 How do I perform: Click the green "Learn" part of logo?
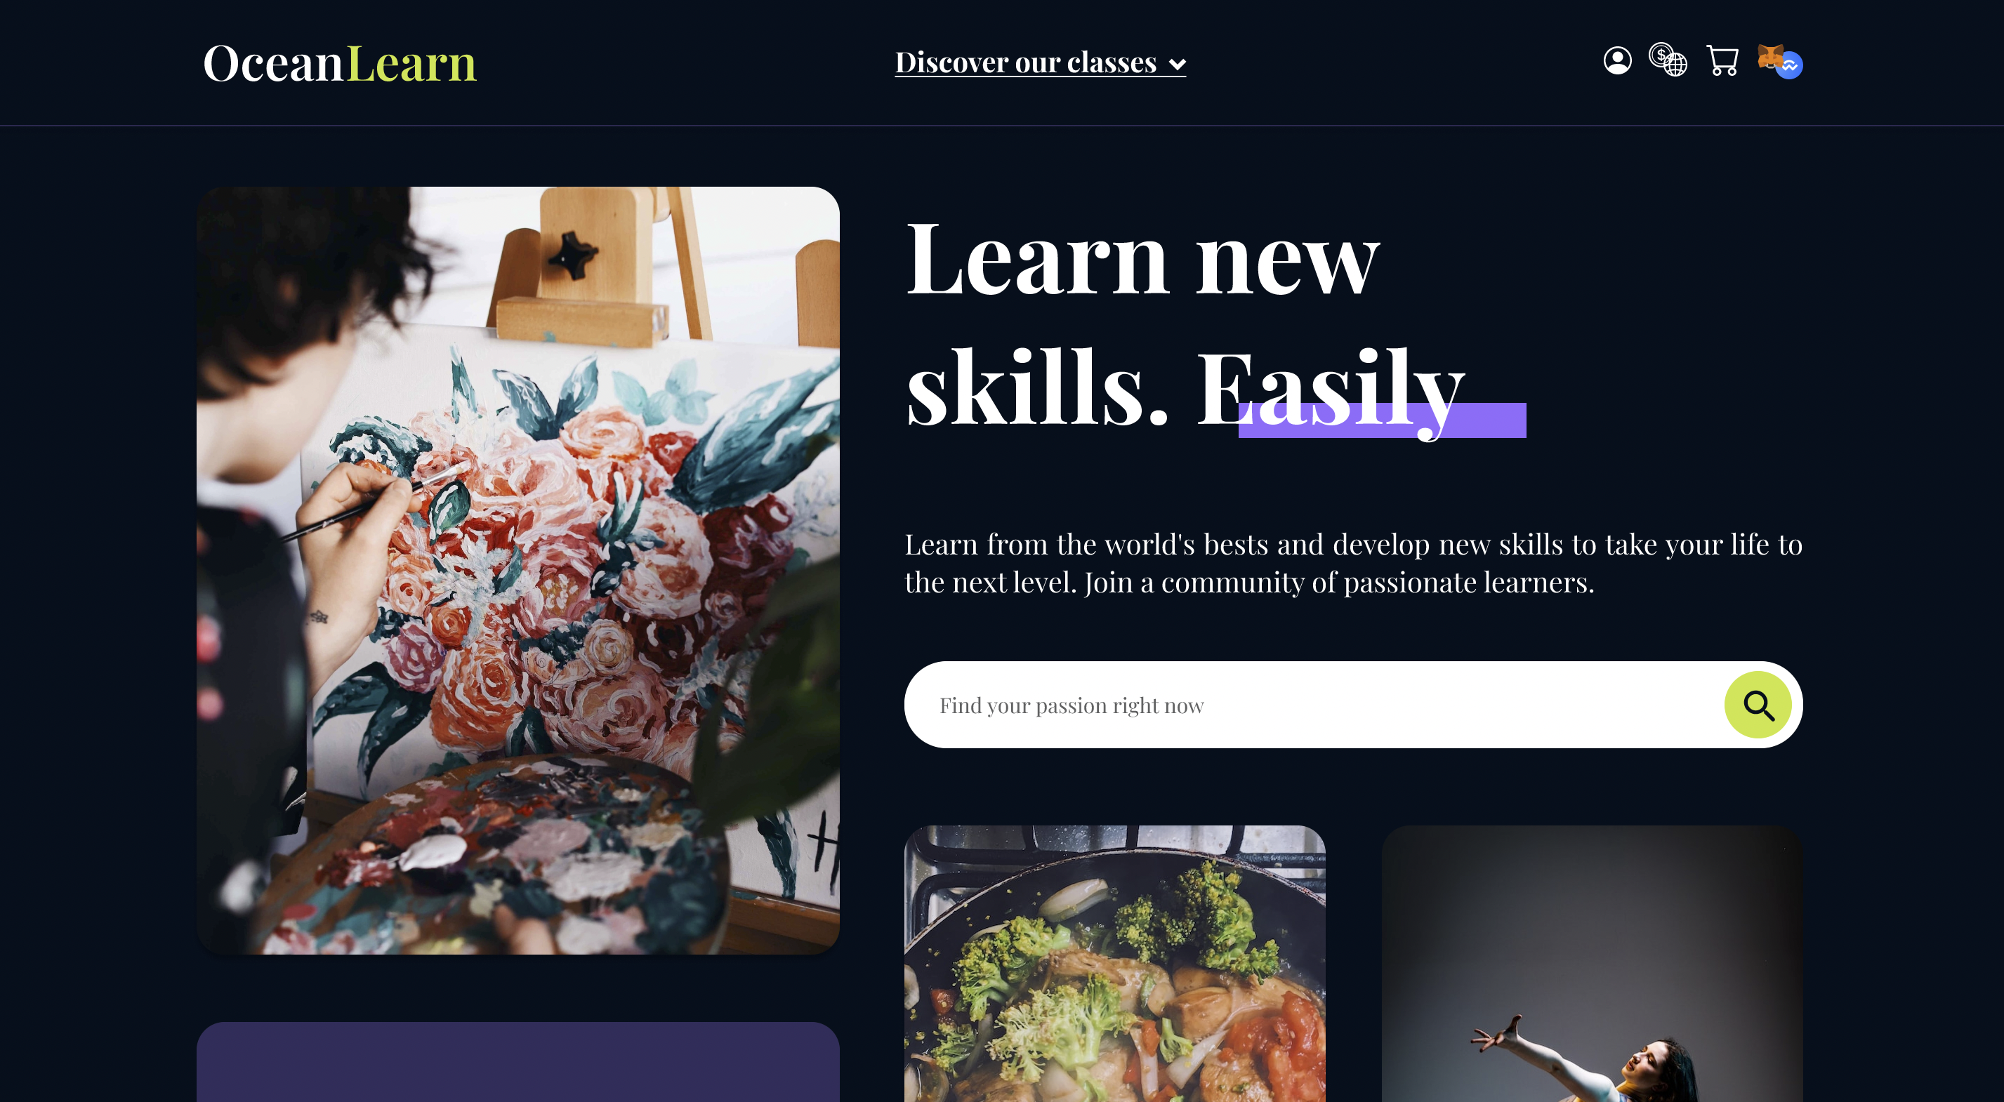(x=411, y=62)
